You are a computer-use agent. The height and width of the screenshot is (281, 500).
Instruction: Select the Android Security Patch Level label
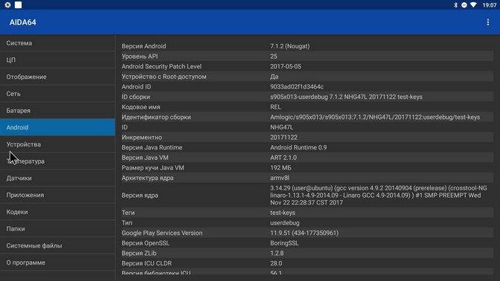point(161,67)
